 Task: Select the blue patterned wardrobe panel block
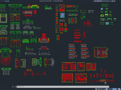click(x=63, y=15)
